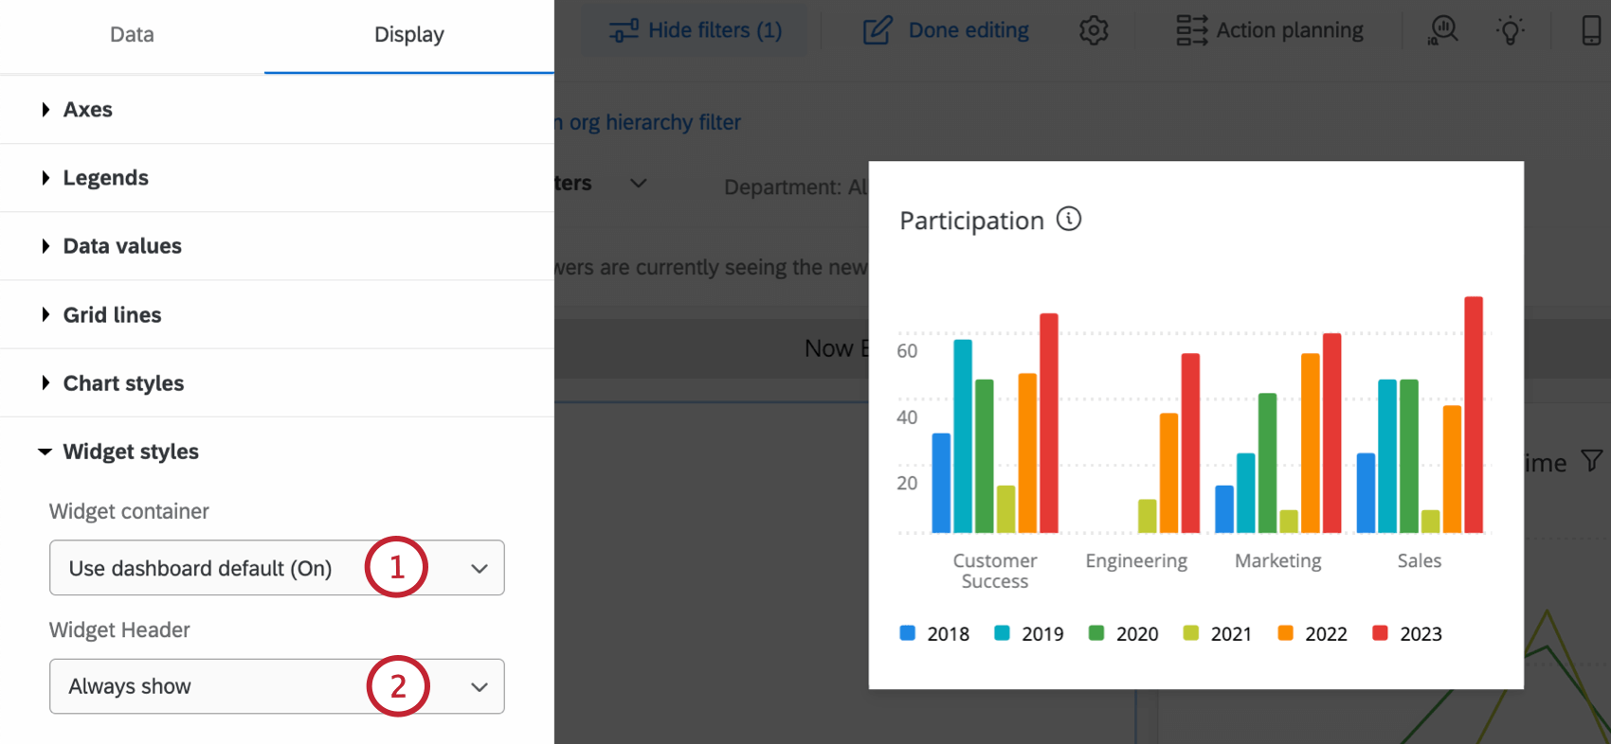Open the Widget Header dropdown
The width and height of the screenshot is (1611, 744).
pos(277,686)
